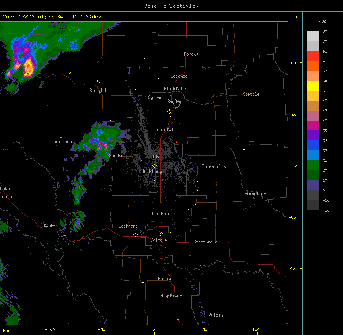Click the yellow V marker northwest of RockyMH
Screen dimensions: 343x335
[x=70, y=73]
